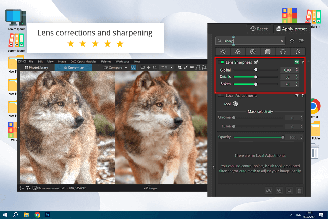Open the Geometry palette cube icon
The height and width of the screenshot is (219, 328).
pyautogui.click(x=268, y=52)
